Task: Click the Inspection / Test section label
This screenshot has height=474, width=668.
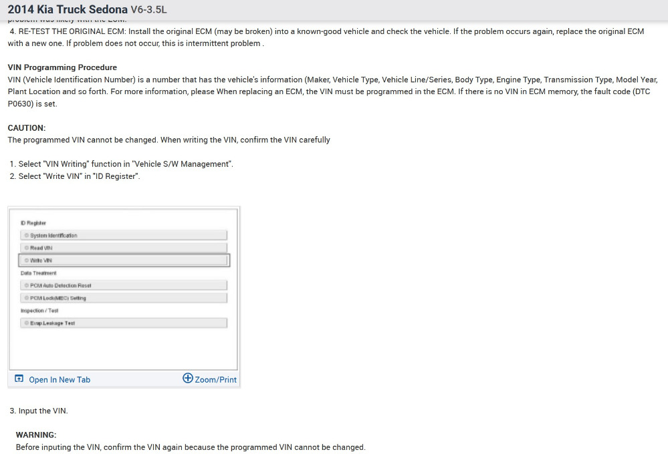Action: point(39,311)
